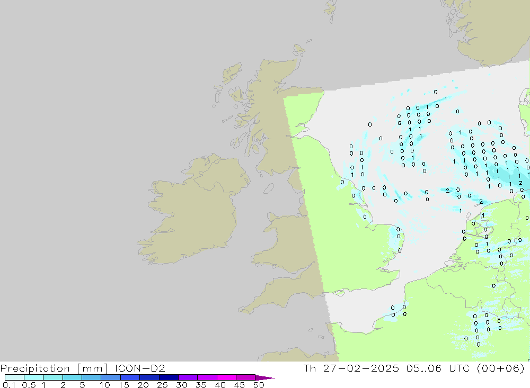
Task: Click the date 'Th 27-02-2025'
Action: coord(351,368)
